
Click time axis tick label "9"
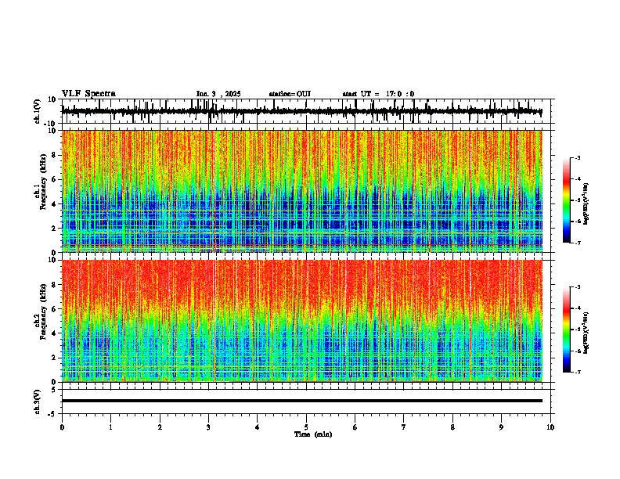coord(501,427)
